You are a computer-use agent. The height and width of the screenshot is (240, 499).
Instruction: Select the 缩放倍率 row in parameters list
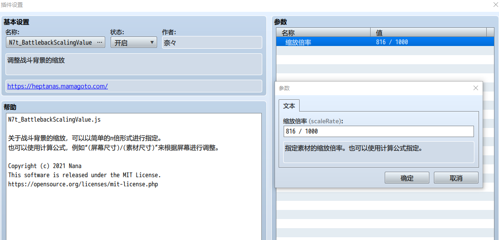pyautogui.click(x=385, y=42)
